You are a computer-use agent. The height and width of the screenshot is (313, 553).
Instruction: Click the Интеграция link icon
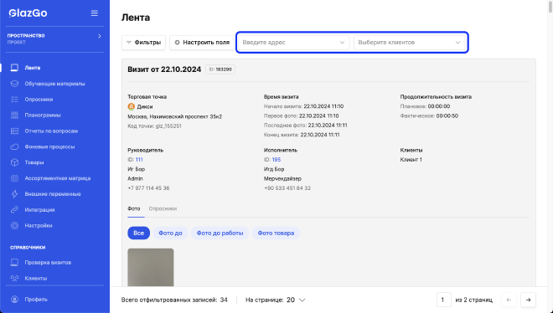14,210
